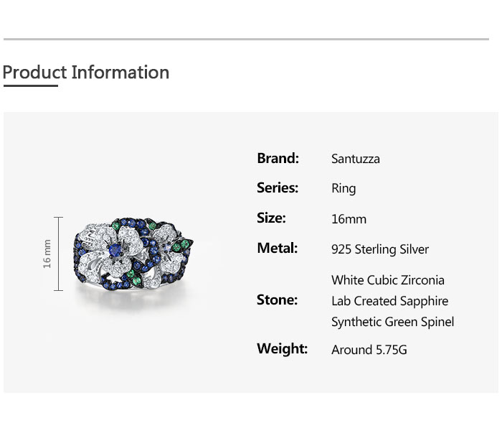The height and width of the screenshot is (436, 502).
Task: Click the blue center sapphire on the ring
Action: pos(113,250)
